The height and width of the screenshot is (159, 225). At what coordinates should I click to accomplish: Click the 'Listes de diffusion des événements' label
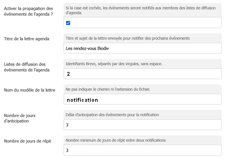pyautogui.click(x=26, y=67)
